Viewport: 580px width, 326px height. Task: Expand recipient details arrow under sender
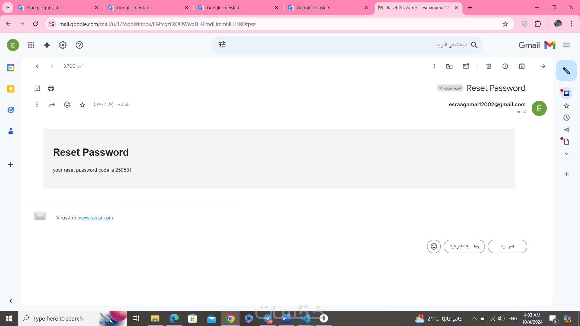pyautogui.click(x=519, y=112)
